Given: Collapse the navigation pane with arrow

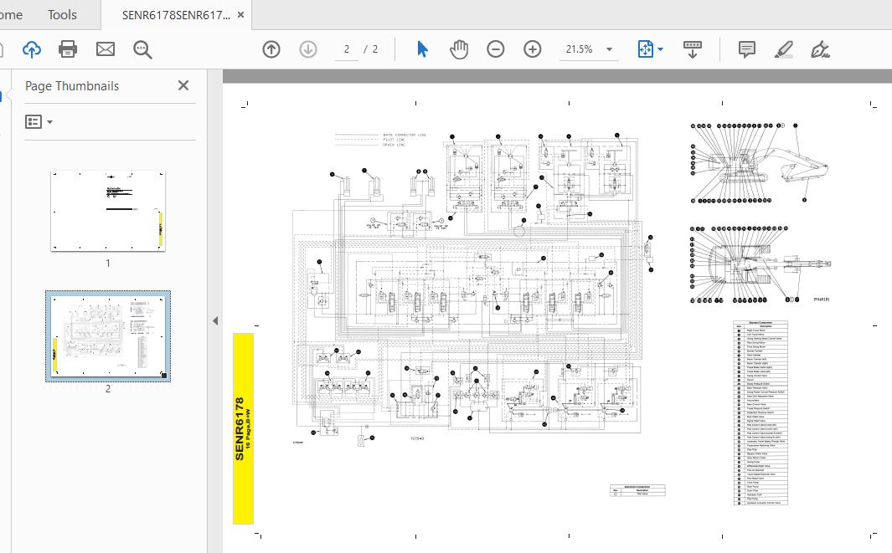Looking at the screenshot, I should [x=215, y=320].
